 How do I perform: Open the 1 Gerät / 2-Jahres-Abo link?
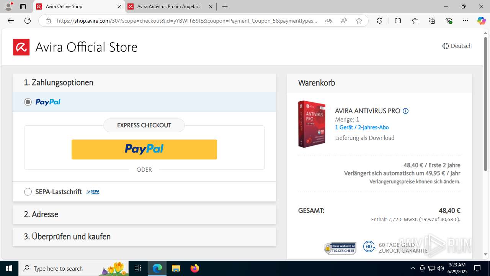point(362,127)
